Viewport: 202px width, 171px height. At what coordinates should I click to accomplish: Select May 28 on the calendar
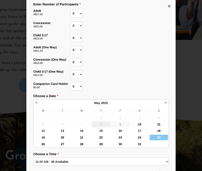[x=82, y=144]
